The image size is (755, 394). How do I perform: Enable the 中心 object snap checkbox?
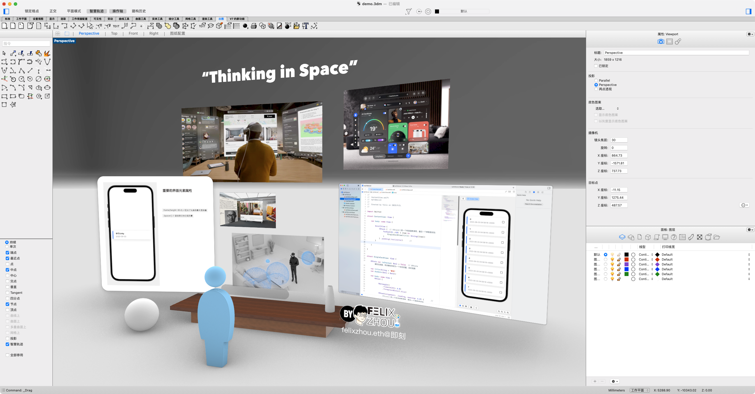click(x=8, y=275)
